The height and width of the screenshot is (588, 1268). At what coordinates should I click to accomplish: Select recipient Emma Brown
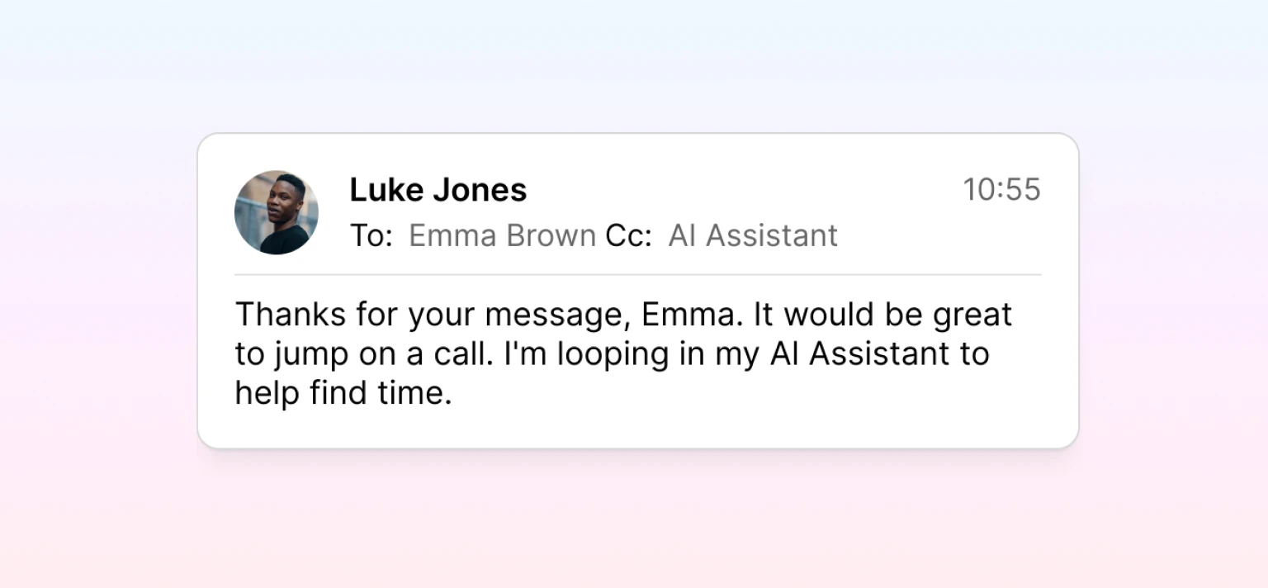[502, 235]
